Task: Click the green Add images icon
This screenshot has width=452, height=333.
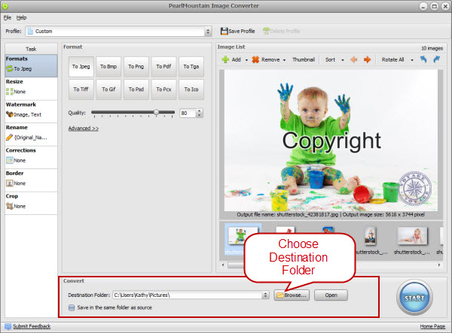Action: pos(224,59)
